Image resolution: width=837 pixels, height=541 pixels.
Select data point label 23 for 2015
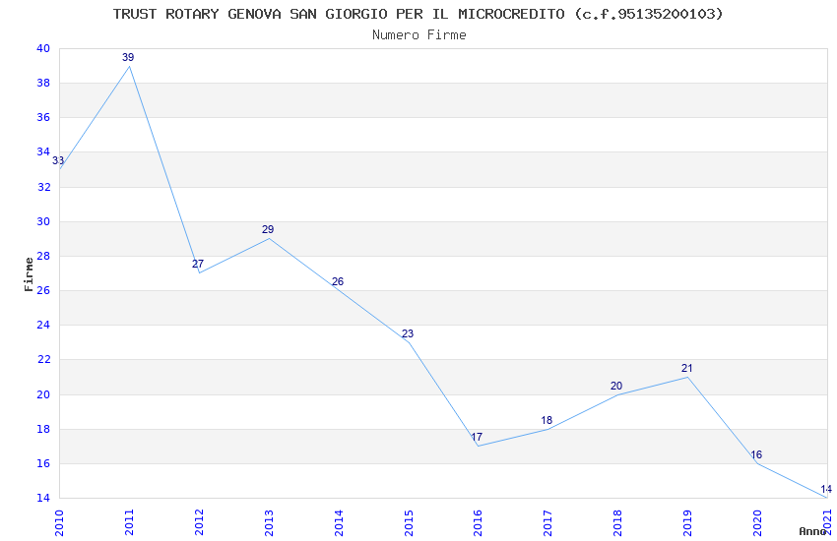click(408, 333)
